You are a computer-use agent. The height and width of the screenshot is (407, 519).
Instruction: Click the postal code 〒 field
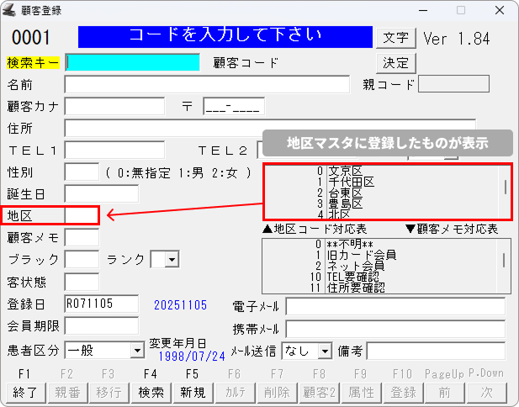coord(234,106)
